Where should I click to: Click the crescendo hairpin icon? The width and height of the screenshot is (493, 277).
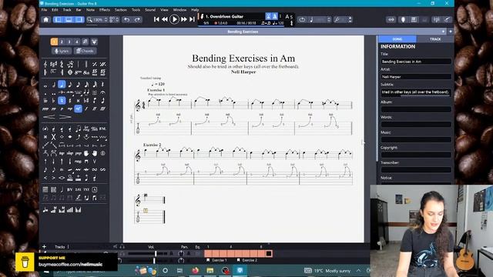point(49,117)
